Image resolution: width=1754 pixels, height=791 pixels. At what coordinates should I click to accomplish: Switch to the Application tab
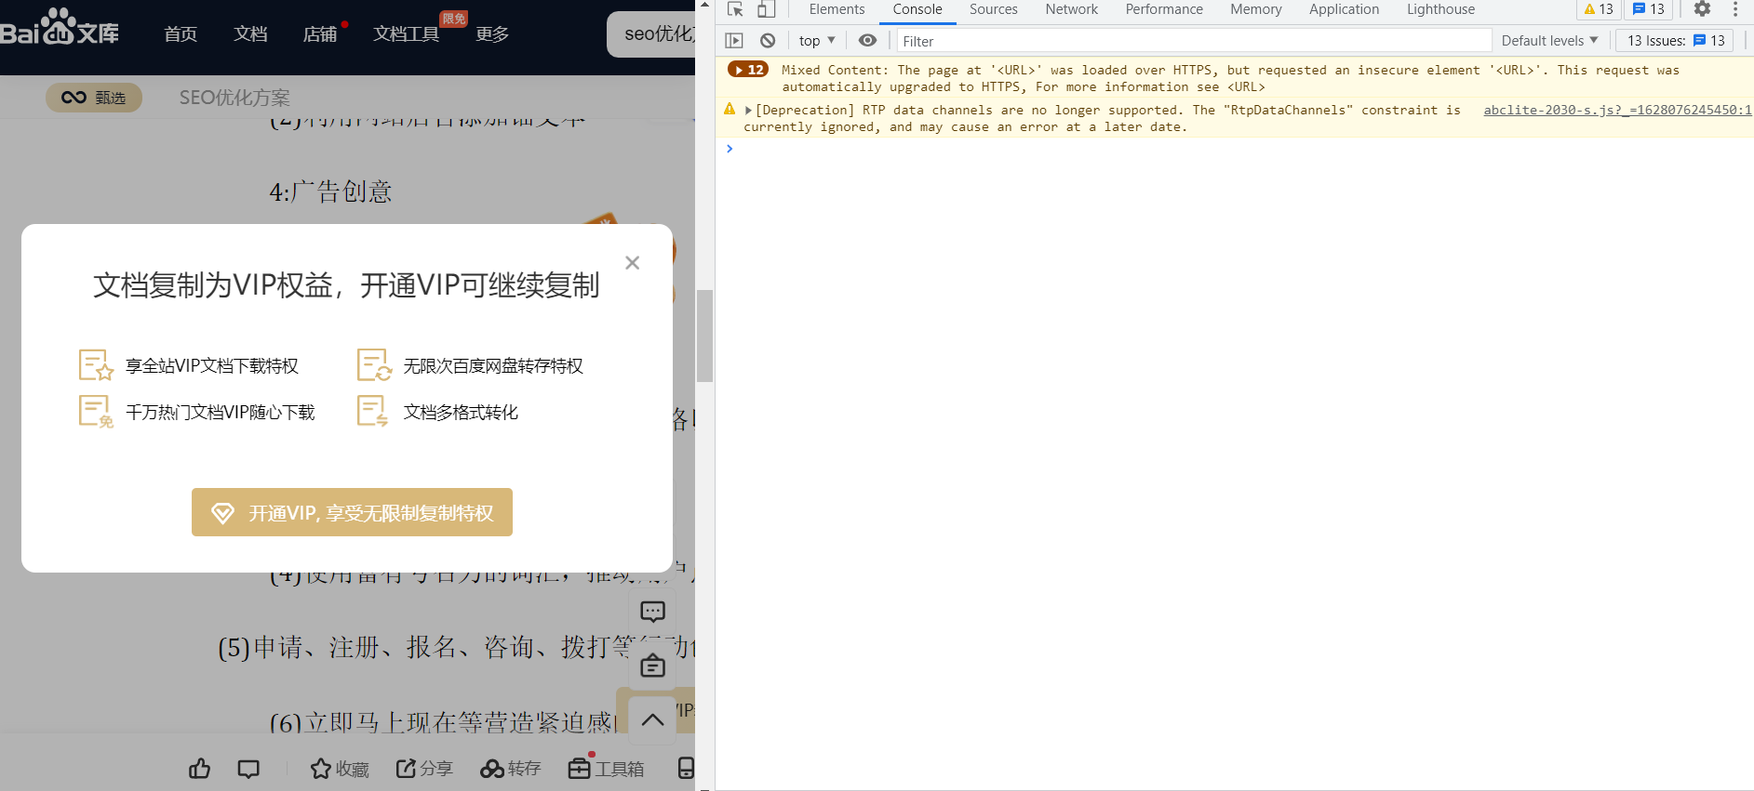[1344, 9]
